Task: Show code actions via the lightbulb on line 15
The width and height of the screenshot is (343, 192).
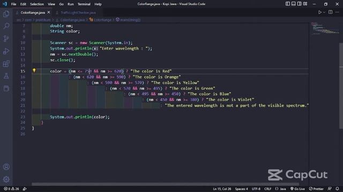Action: click(x=34, y=70)
